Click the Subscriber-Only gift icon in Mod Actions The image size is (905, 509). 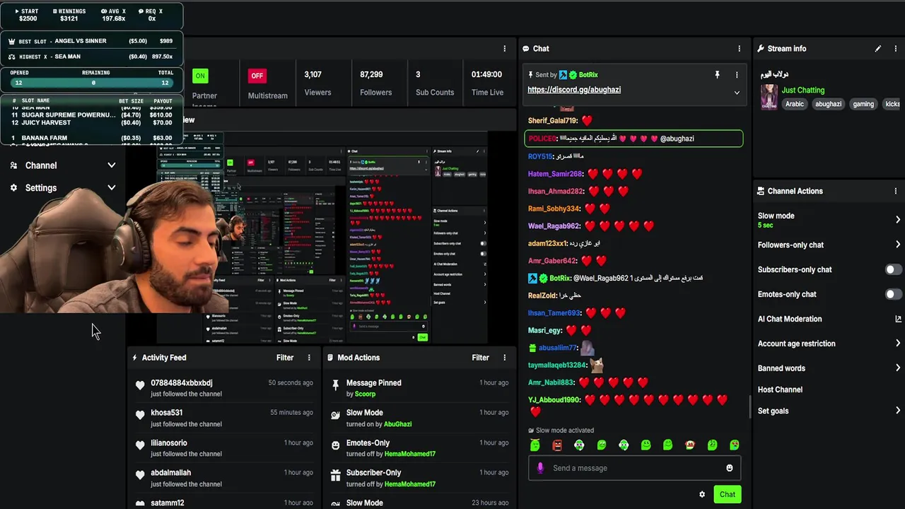click(x=335, y=476)
